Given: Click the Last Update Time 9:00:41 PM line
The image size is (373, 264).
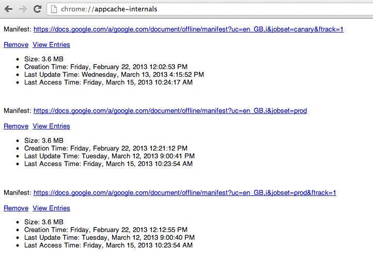Looking at the screenshot, I should click(109, 156).
